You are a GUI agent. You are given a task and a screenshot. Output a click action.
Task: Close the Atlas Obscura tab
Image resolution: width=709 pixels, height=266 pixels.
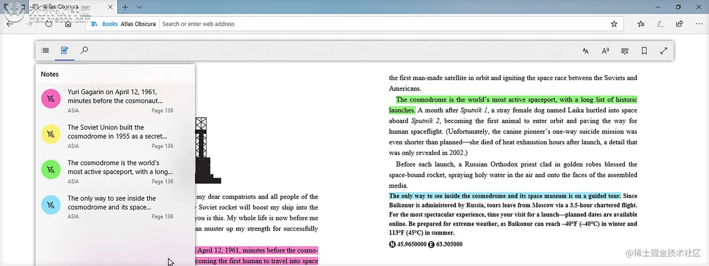point(110,7)
